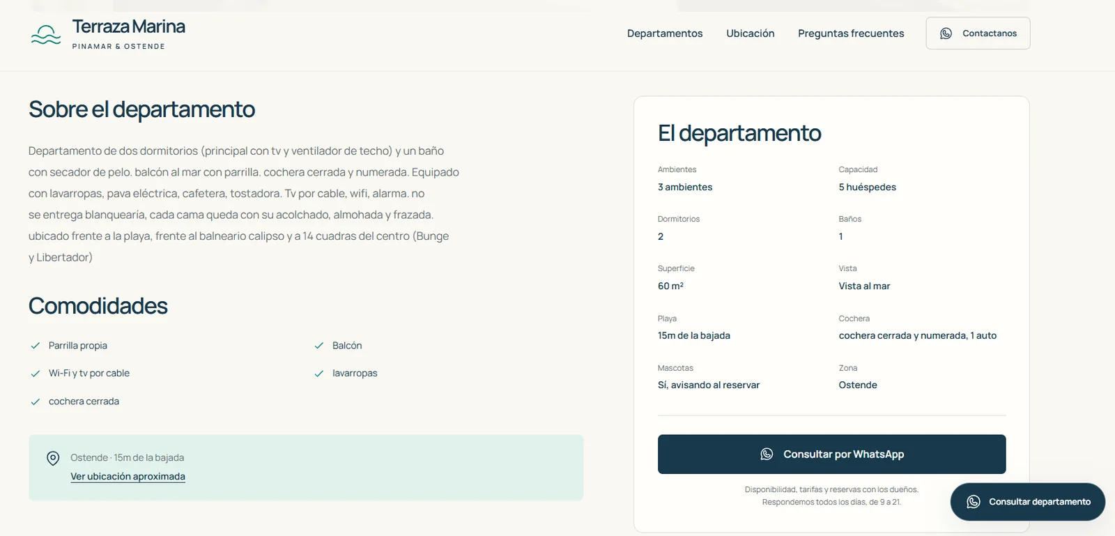
Task: Click the checkmark icon next to Balcón
Action: [319, 346]
